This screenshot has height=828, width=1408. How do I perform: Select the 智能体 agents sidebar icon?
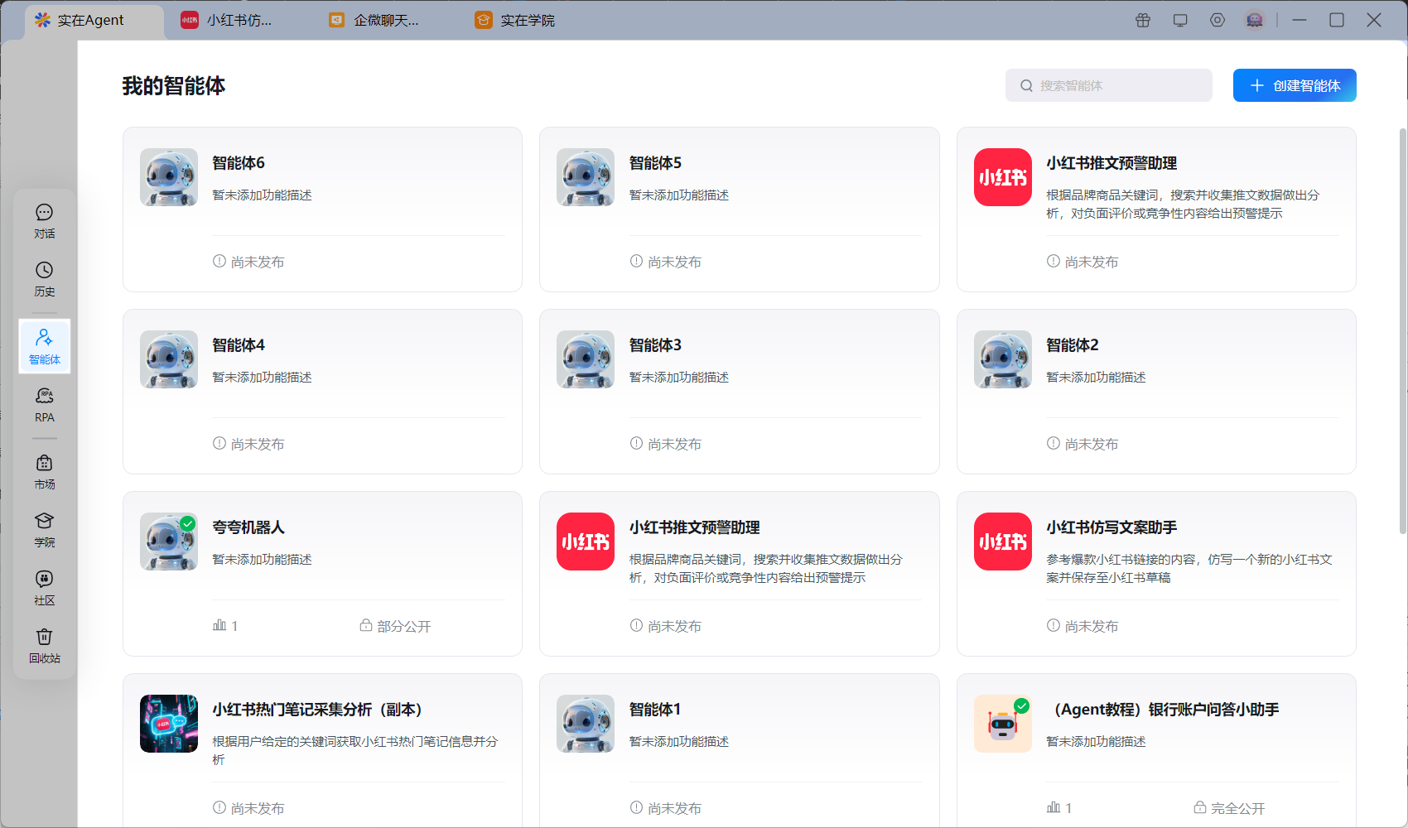[x=45, y=346]
